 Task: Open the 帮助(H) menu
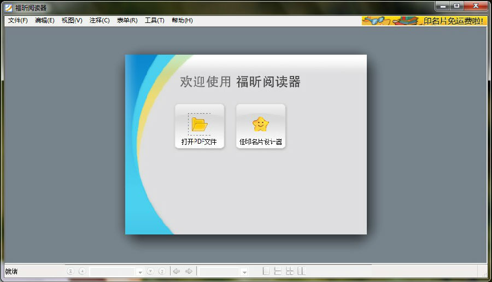click(x=182, y=21)
